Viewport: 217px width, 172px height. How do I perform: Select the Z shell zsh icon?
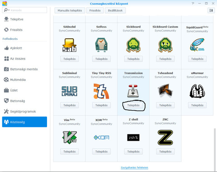(x=133, y=138)
